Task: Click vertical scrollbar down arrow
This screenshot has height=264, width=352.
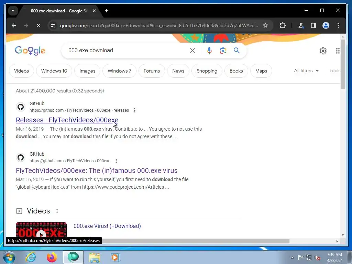Action: tap(343, 235)
